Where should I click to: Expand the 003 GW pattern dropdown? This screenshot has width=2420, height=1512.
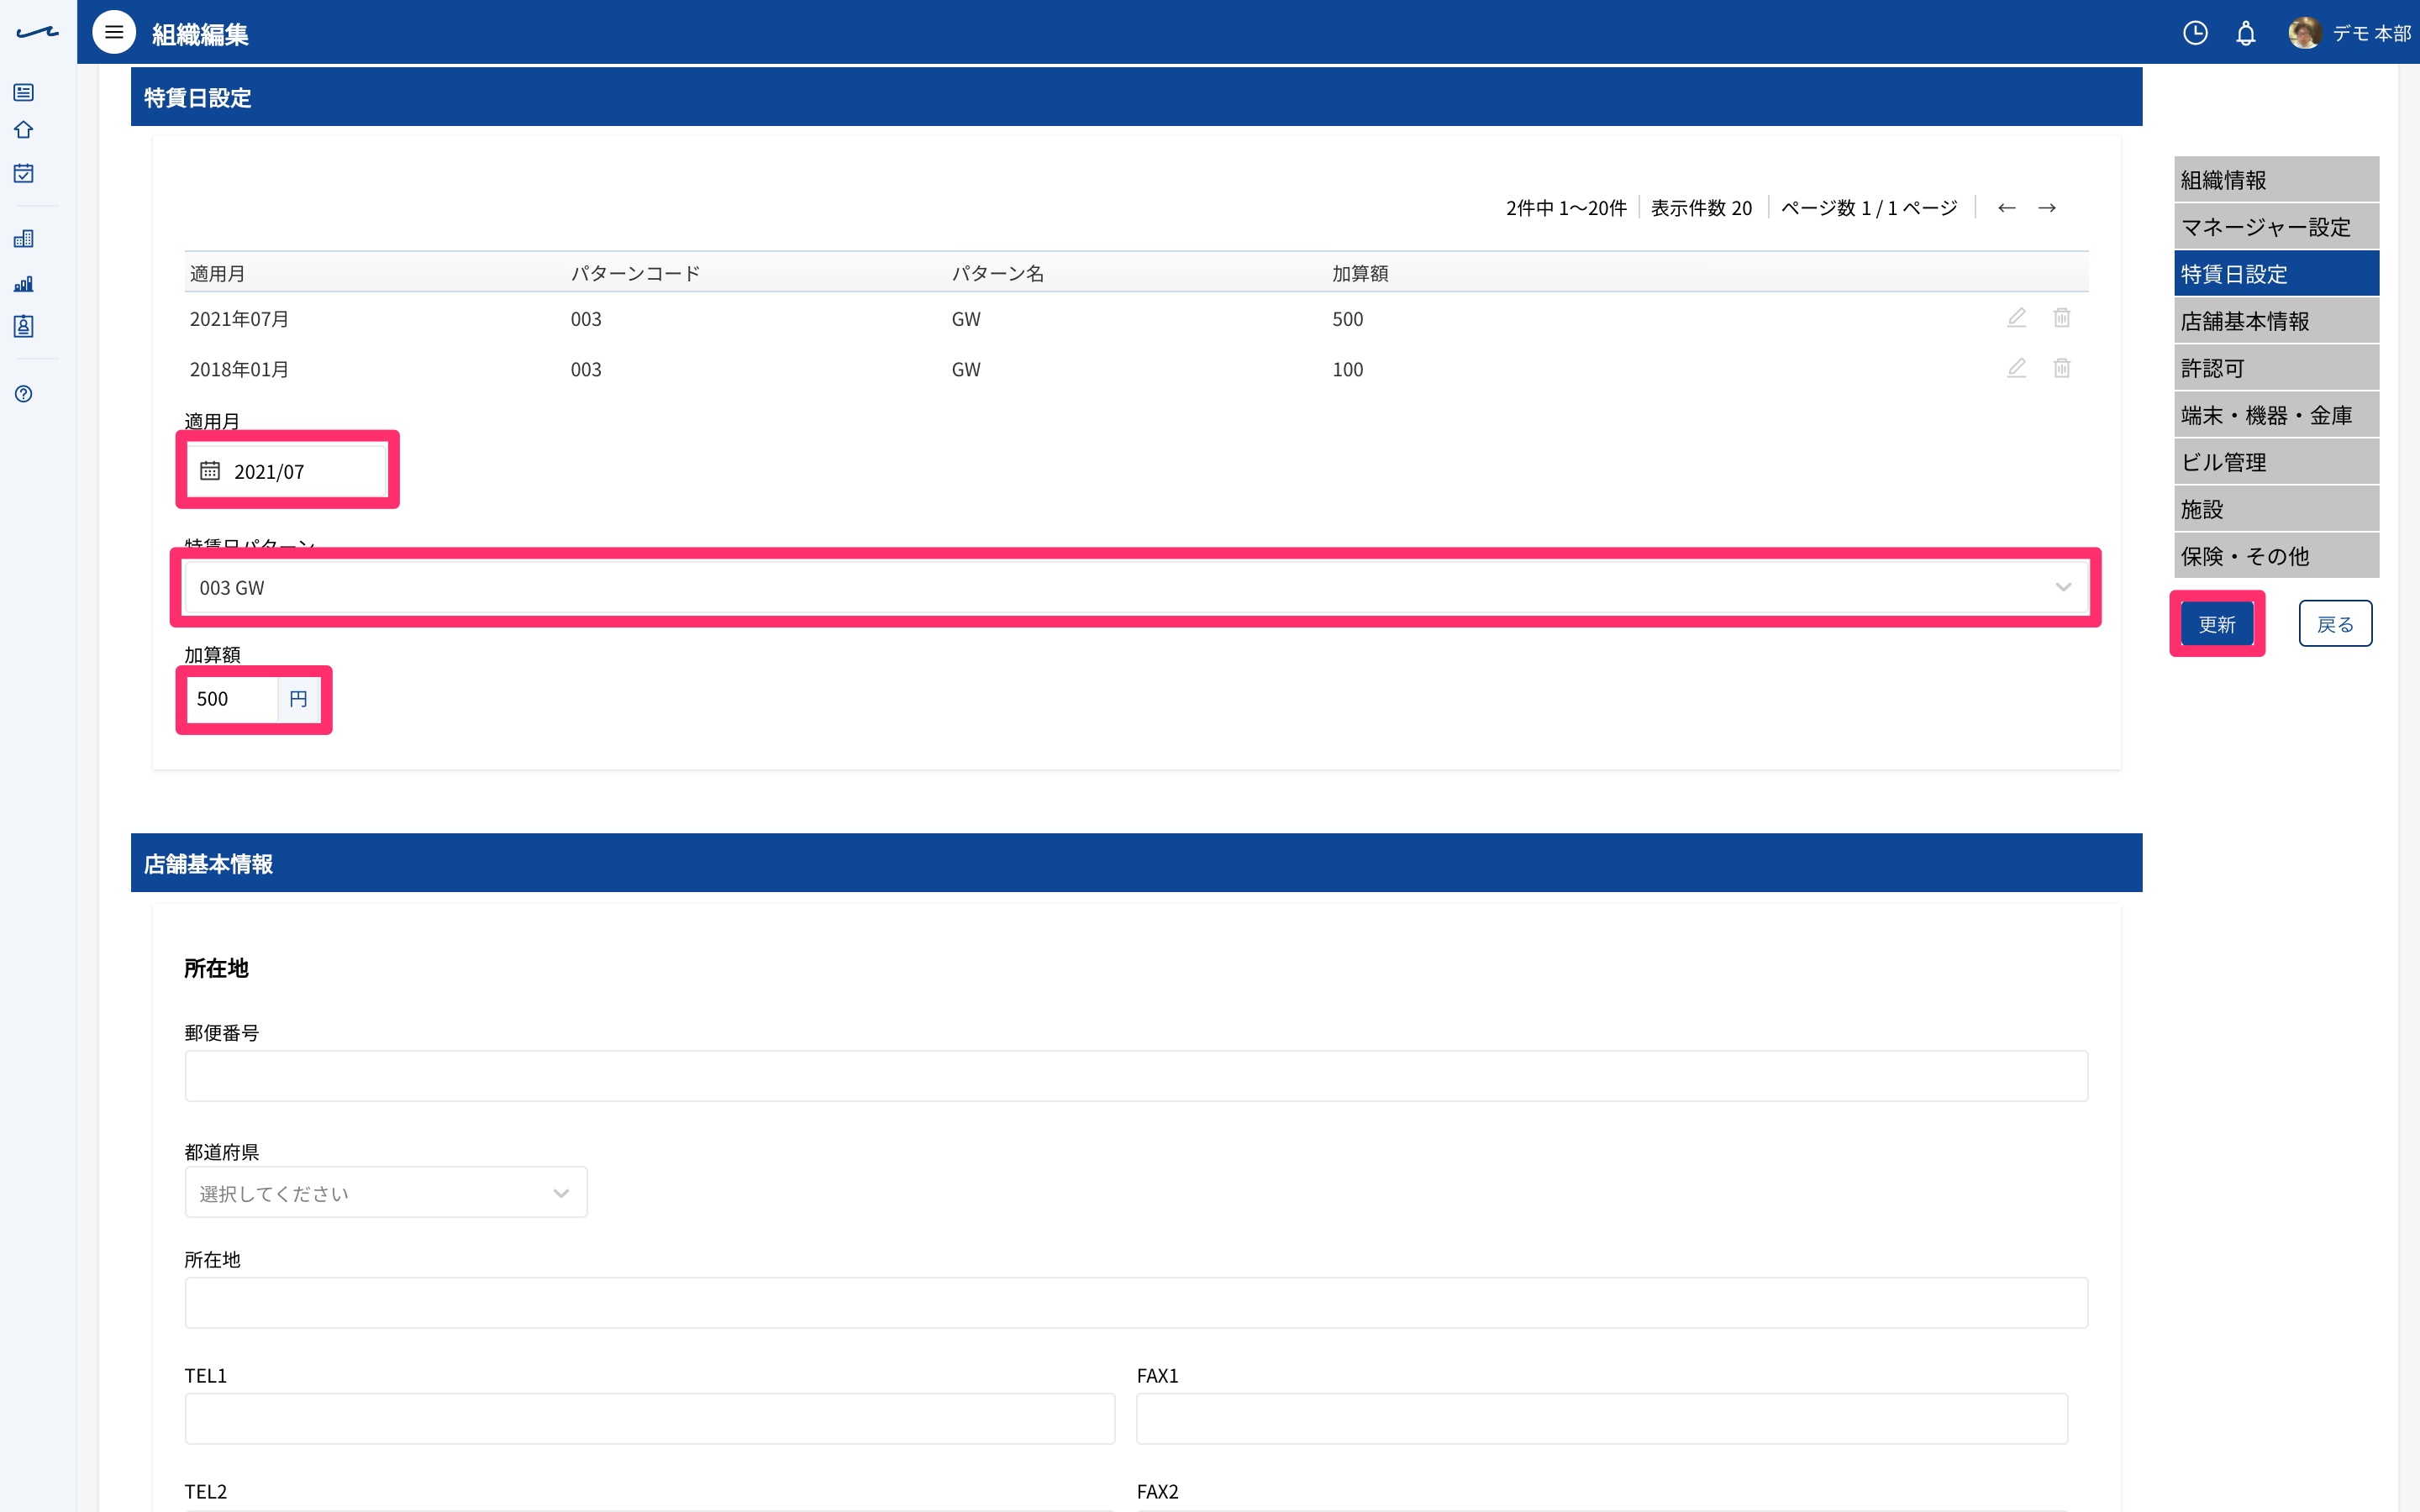tap(1136, 587)
